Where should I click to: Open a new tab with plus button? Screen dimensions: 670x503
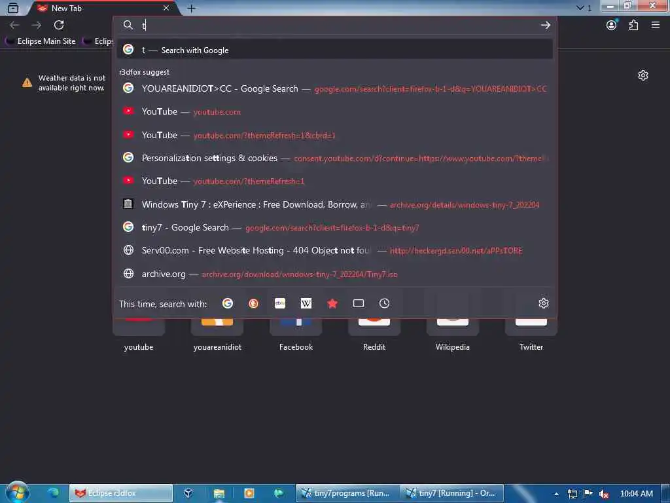point(192,8)
